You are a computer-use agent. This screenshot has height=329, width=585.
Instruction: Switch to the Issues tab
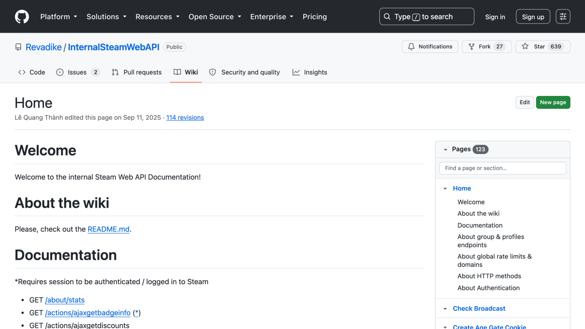point(78,72)
